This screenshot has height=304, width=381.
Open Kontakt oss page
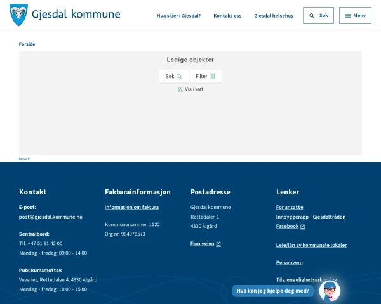pyautogui.click(x=227, y=16)
